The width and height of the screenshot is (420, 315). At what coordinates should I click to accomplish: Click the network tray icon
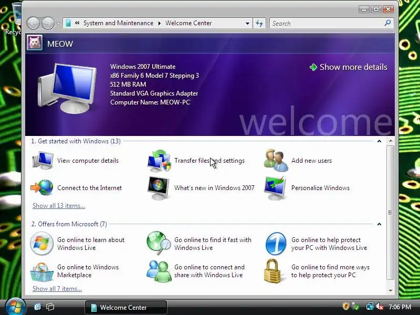click(370, 307)
